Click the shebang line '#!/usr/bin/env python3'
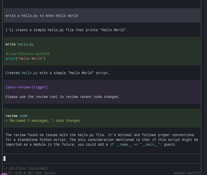 click(x=28, y=54)
